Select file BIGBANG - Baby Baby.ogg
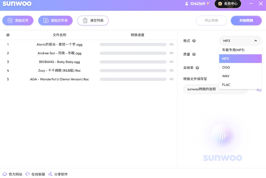266x178 pixels. [x=60, y=62]
